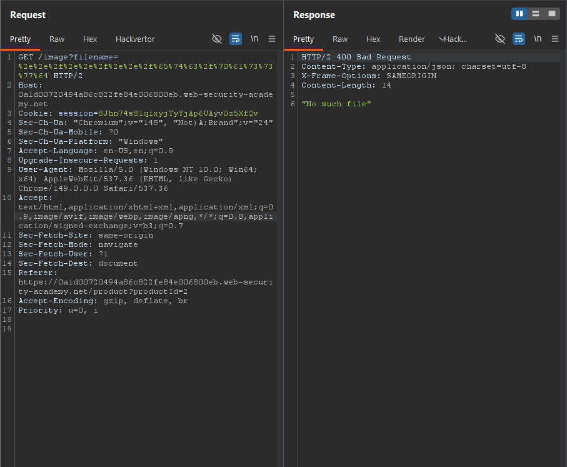
Task: Click the Upgrade-Insecure-Requests header line
Action: tap(88, 160)
